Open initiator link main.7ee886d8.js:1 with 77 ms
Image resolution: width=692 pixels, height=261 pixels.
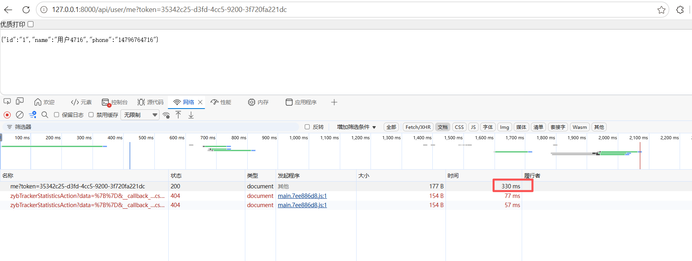(x=302, y=196)
